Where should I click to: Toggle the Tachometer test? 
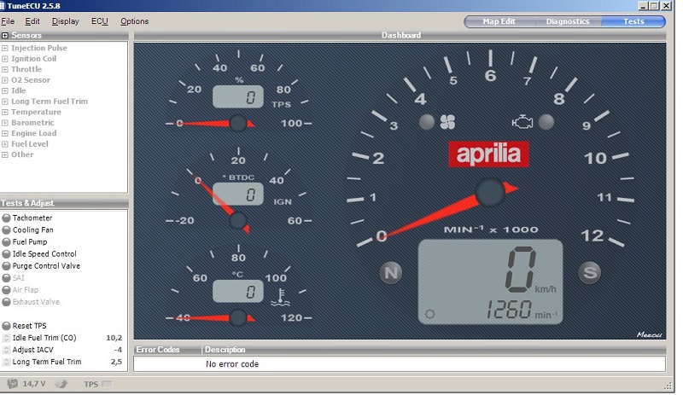6,218
